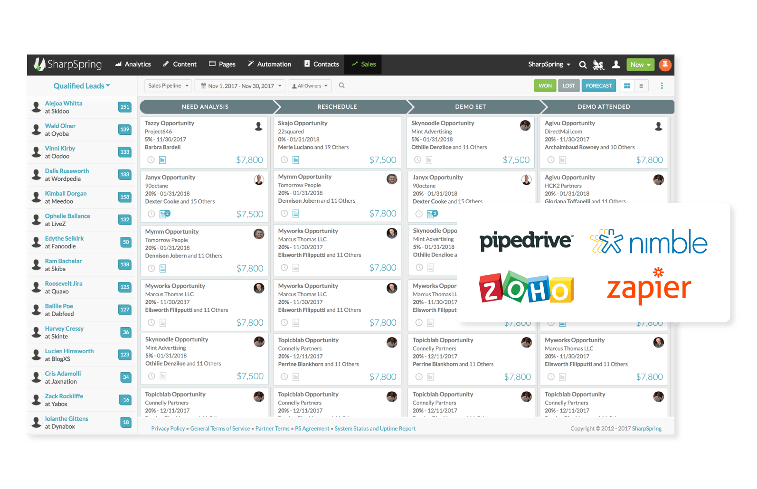757x489 pixels.
Task: Click notes icon on Mymm Opportunity in Reschedule
Action: 295,214
